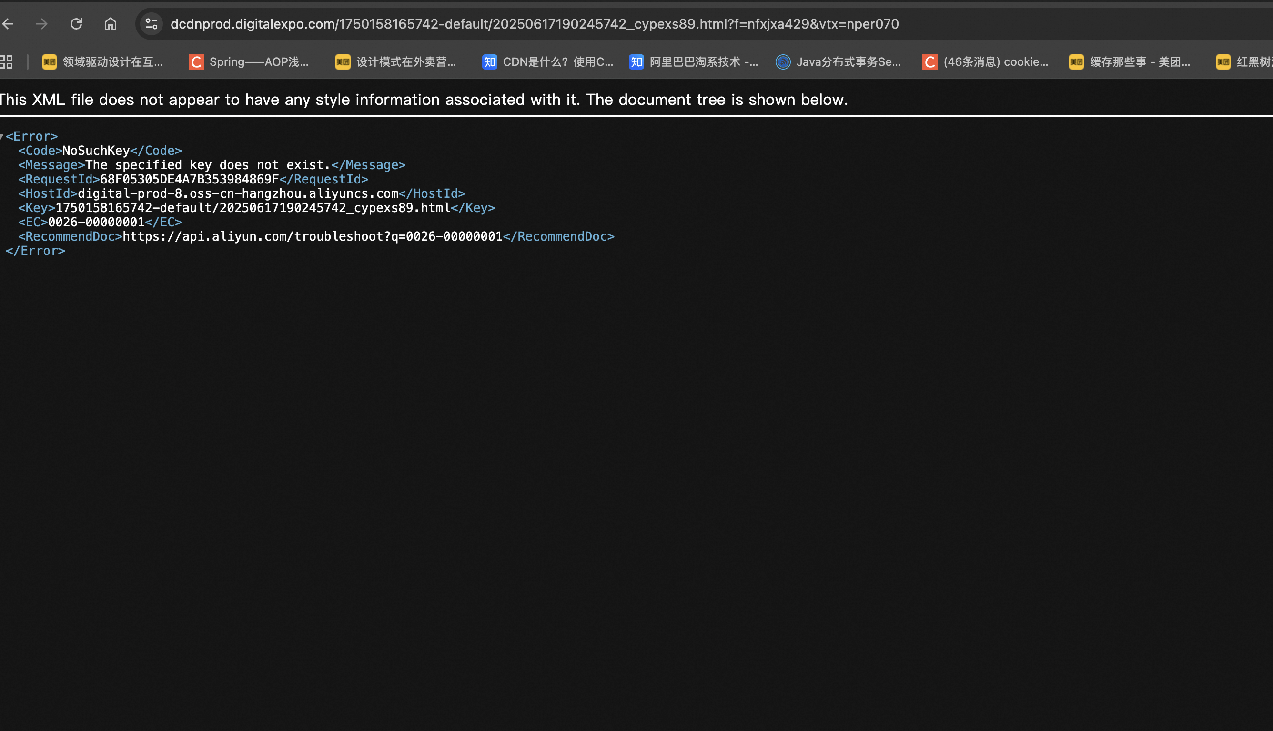The width and height of the screenshot is (1273, 731).
Task: Click the browser back arrow
Action: pyautogui.click(x=8, y=24)
